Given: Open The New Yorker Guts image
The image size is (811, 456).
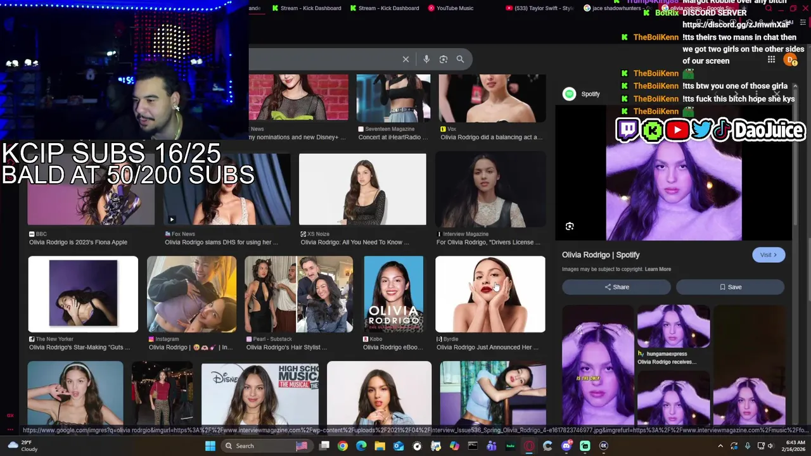Looking at the screenshot, I should [83, 294].
